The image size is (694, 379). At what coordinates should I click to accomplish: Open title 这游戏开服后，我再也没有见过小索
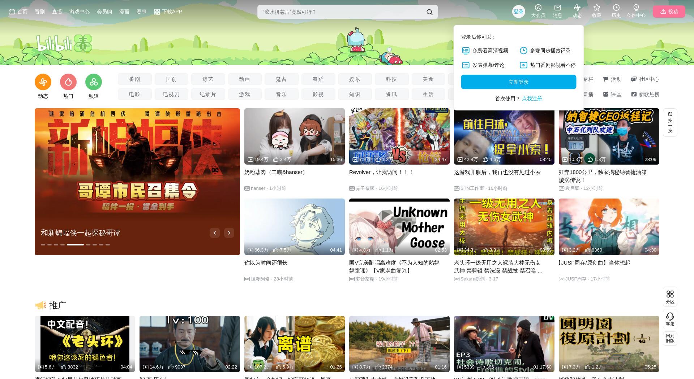497,172
